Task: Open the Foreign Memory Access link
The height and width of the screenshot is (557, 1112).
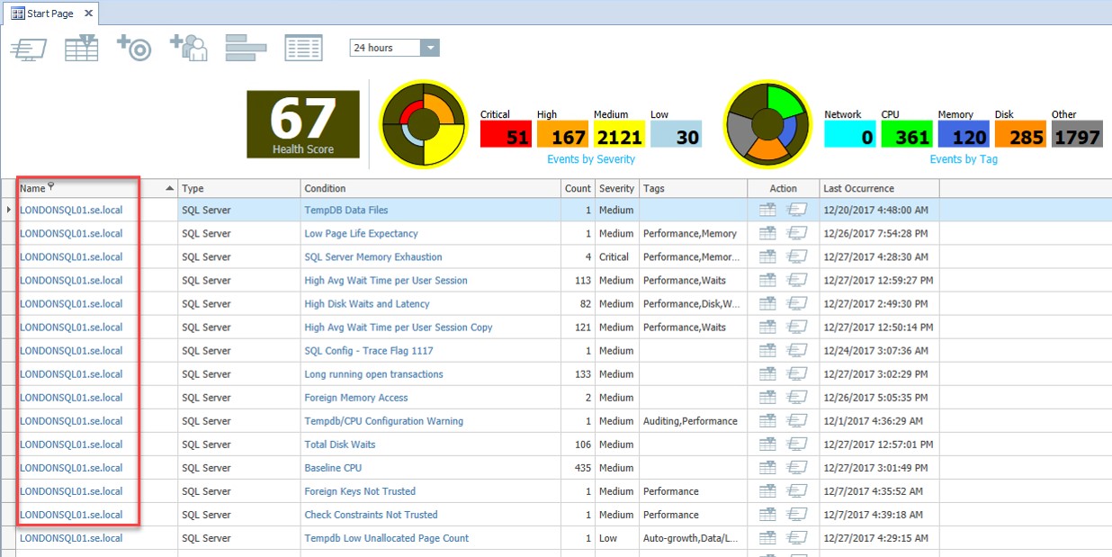Action: click(356, 398)
